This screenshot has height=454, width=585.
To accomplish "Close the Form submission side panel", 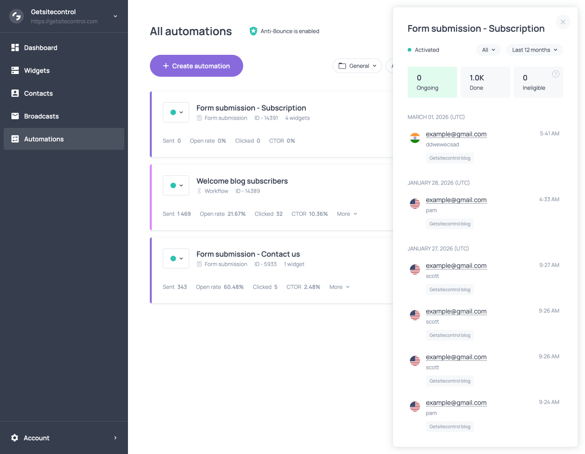I will click(563, 22).
